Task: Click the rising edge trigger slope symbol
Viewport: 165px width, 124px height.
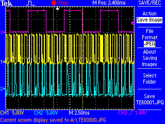Action: (131, 113)
